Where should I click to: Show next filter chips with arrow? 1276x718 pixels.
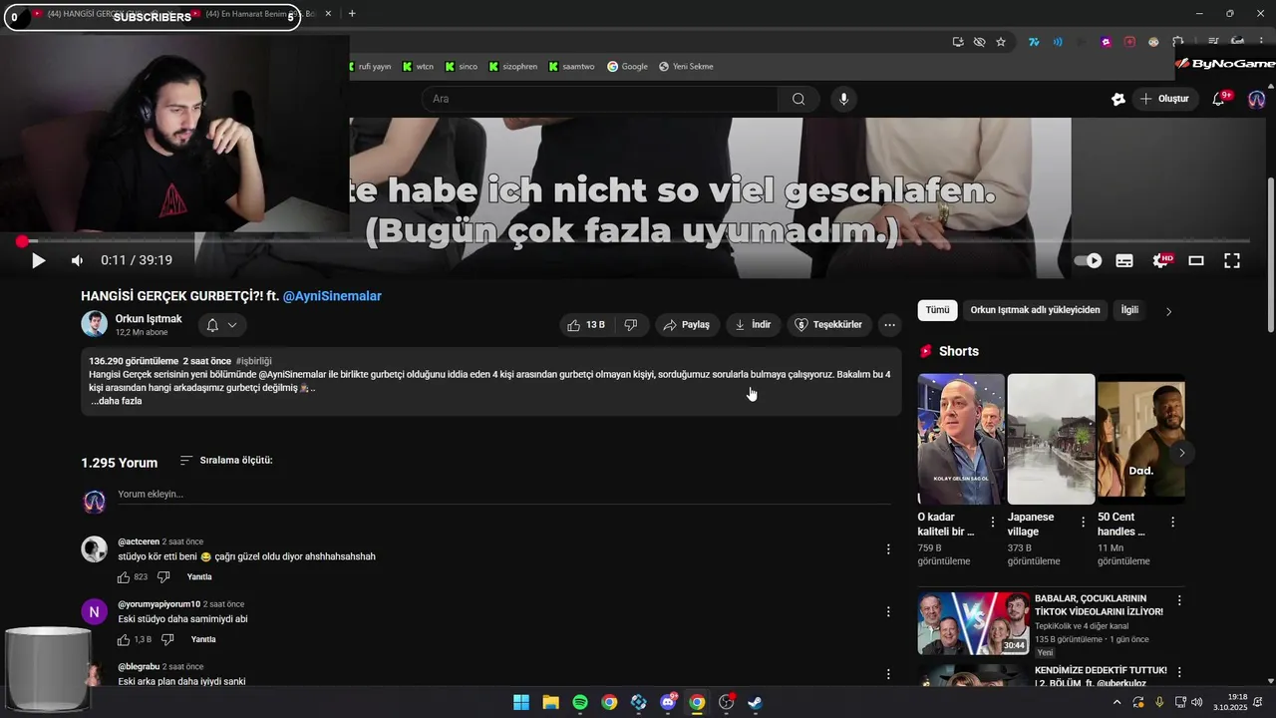1168,311
